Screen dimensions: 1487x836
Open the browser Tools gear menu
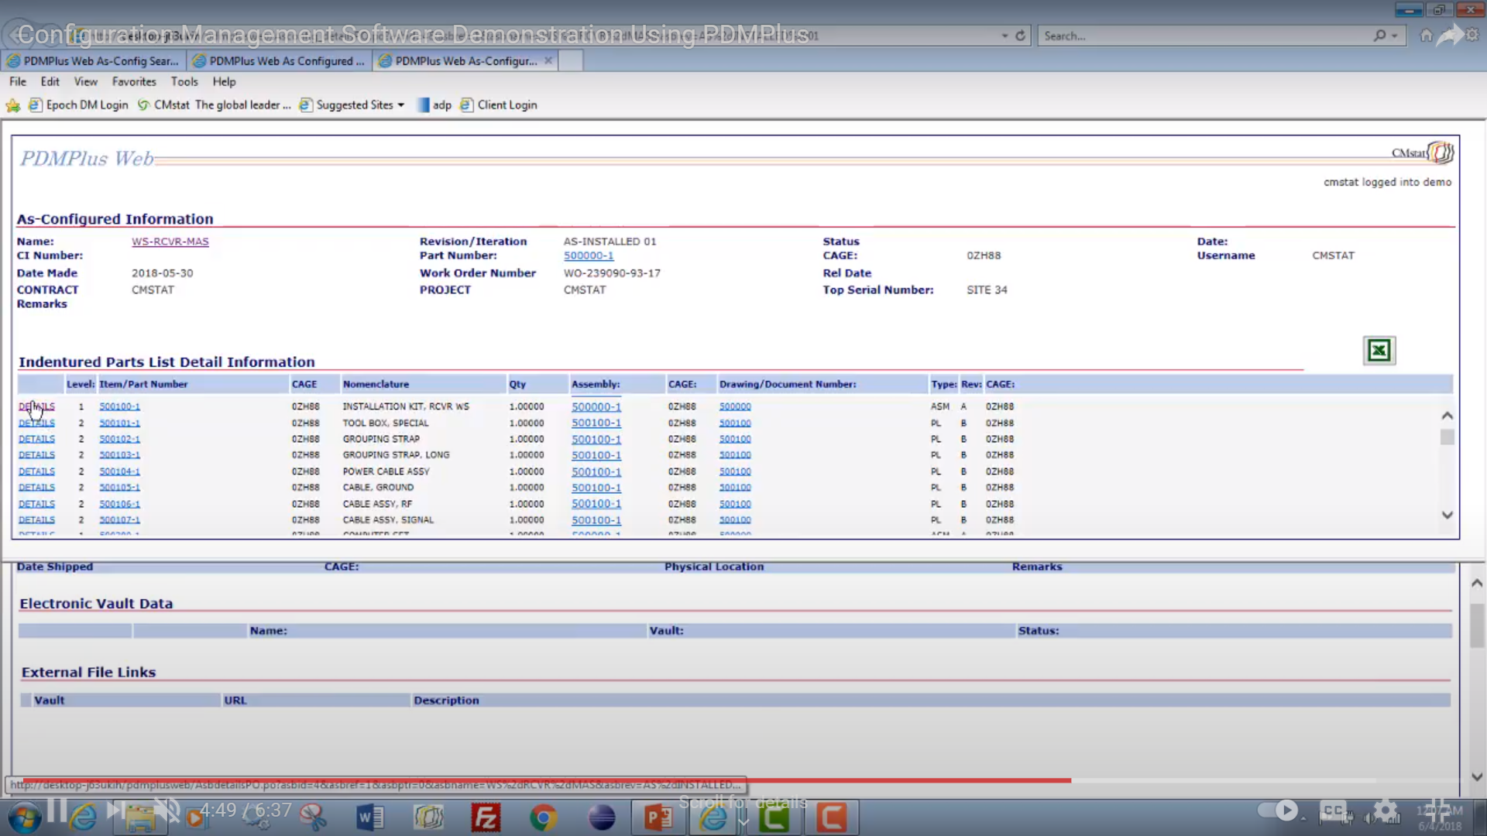[1474, 36]
